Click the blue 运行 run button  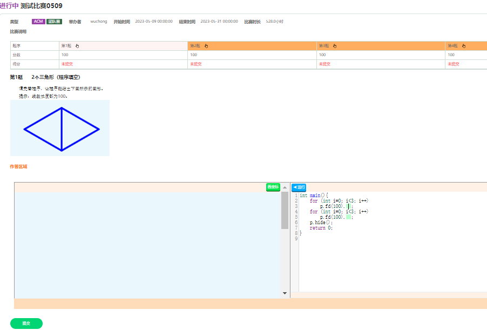[299, 187]
